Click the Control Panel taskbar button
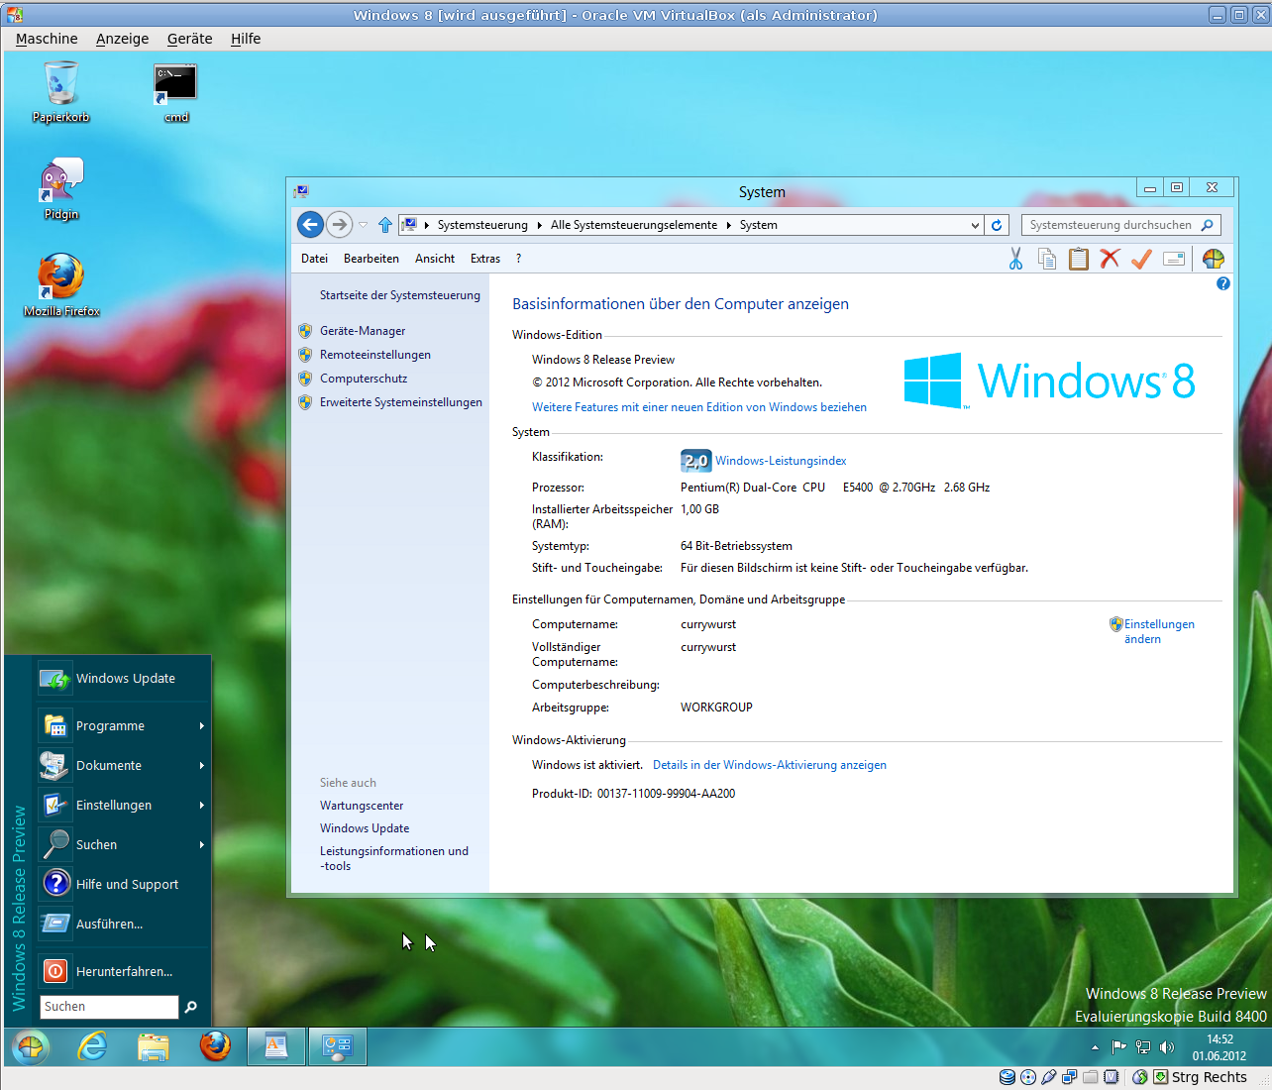The image size is (1272, 1090). [x=338, y=1046]
